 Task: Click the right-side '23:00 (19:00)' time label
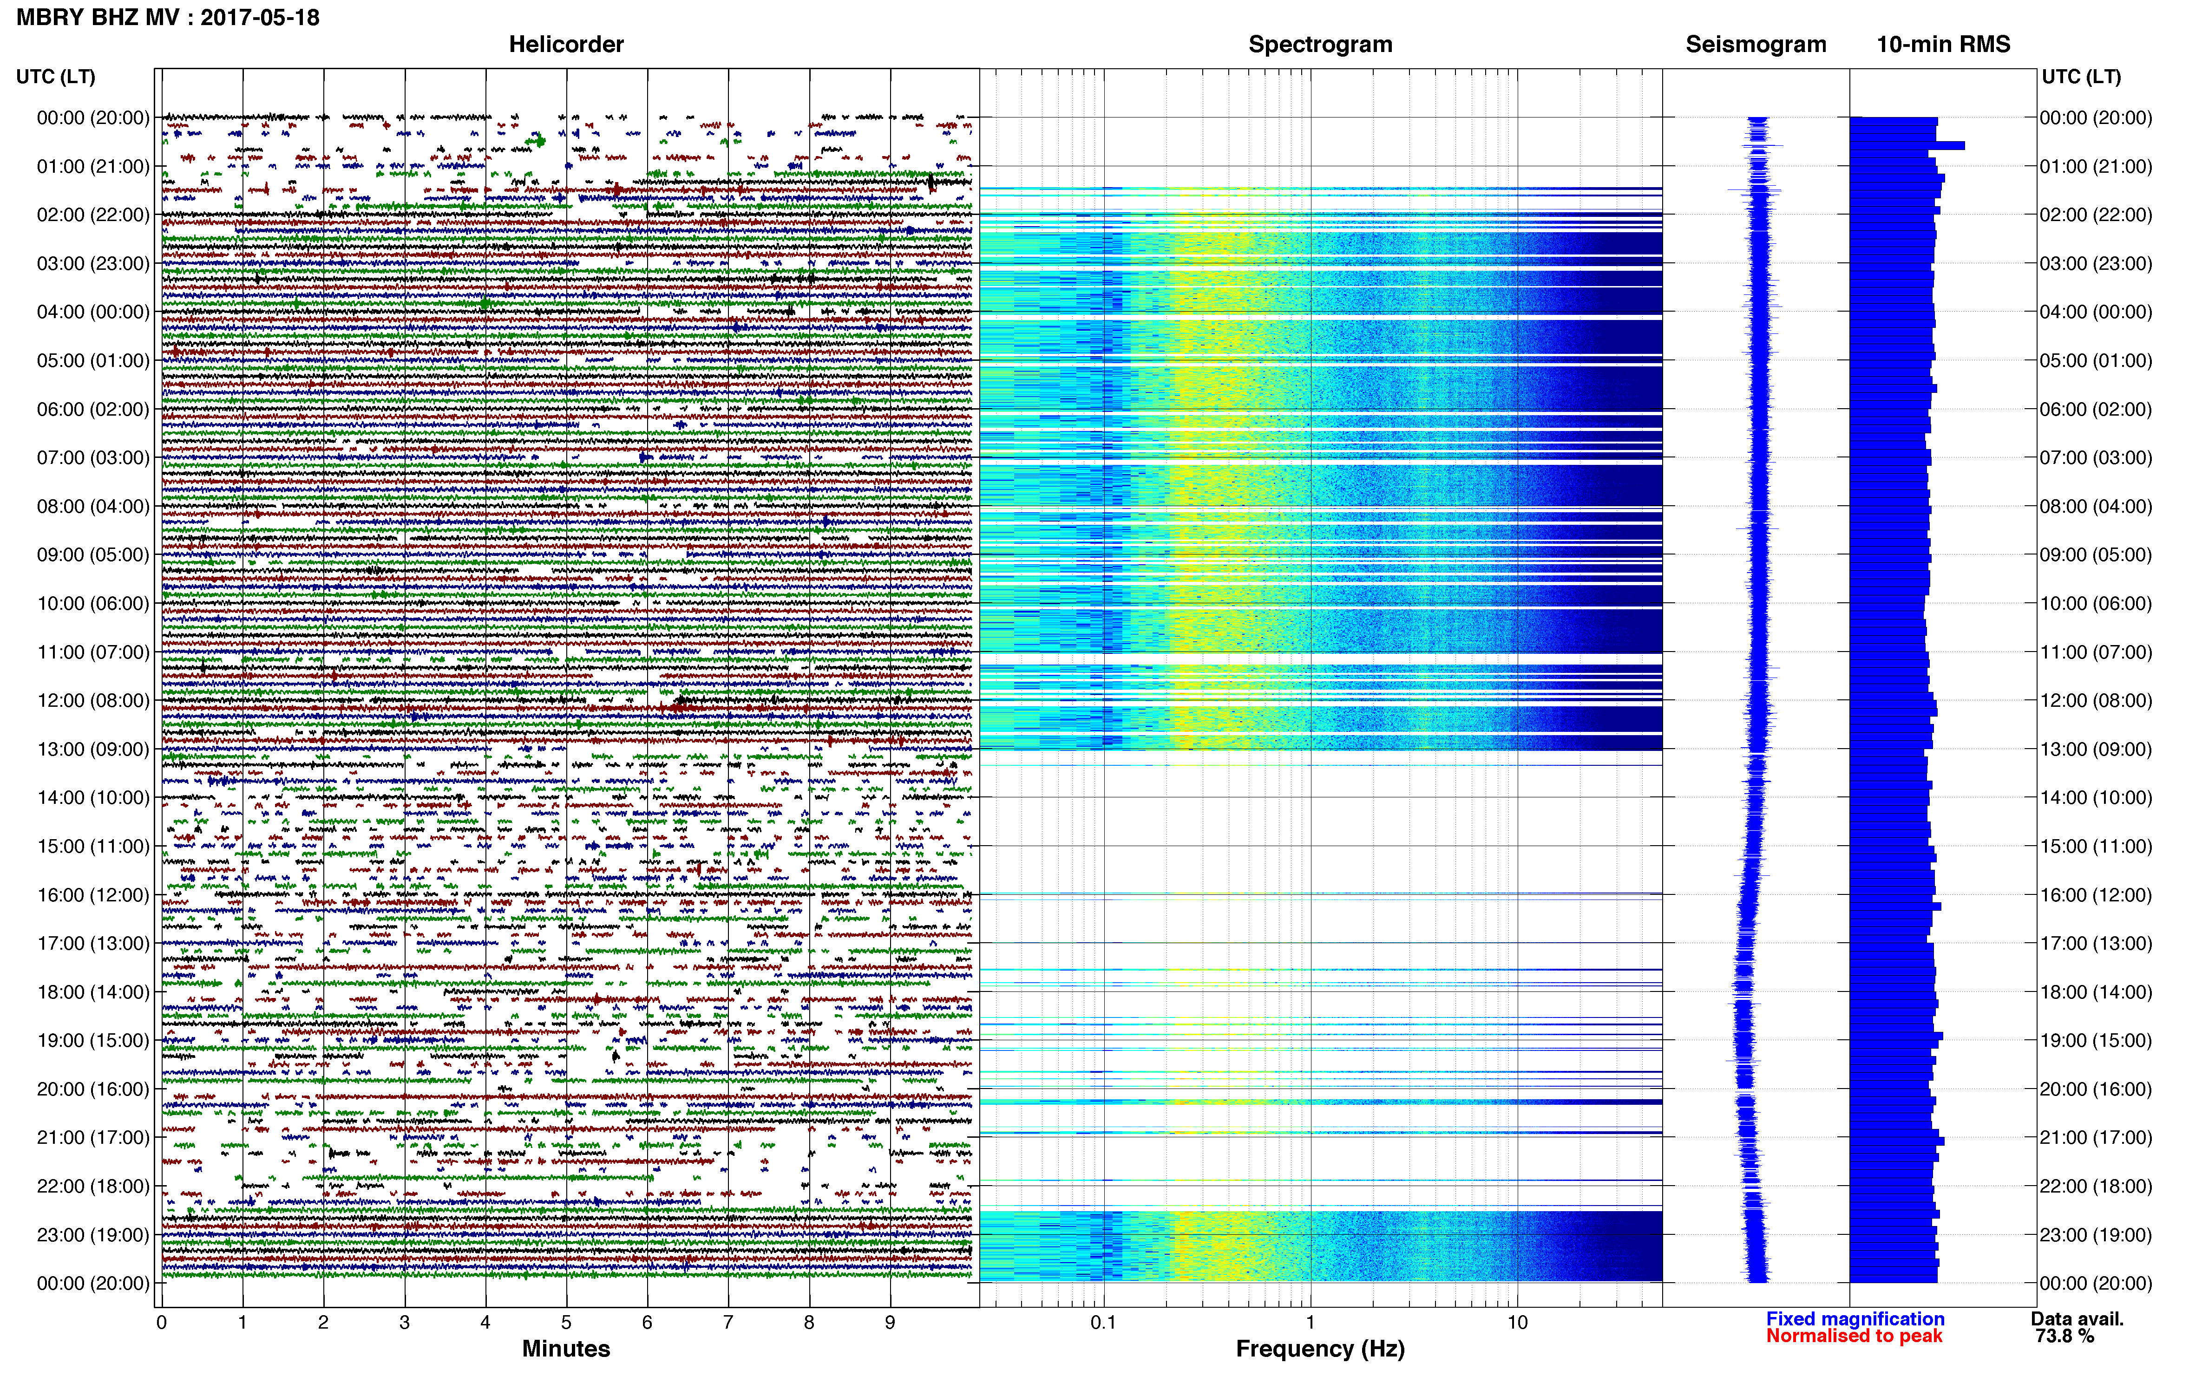[x=2096, y=1235]
